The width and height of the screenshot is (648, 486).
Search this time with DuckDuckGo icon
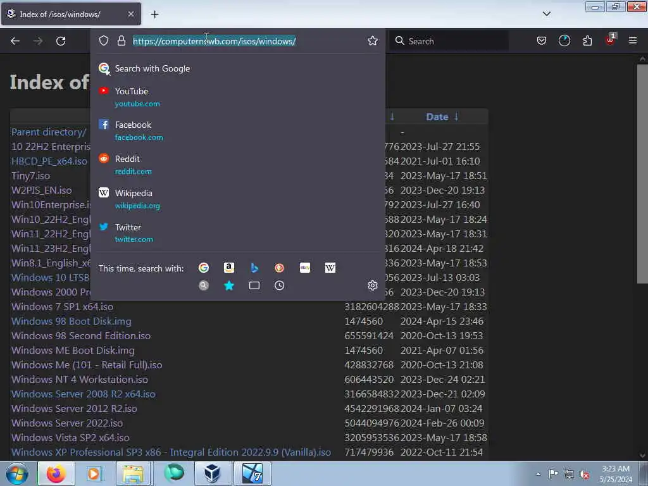(x=279, y=268)
